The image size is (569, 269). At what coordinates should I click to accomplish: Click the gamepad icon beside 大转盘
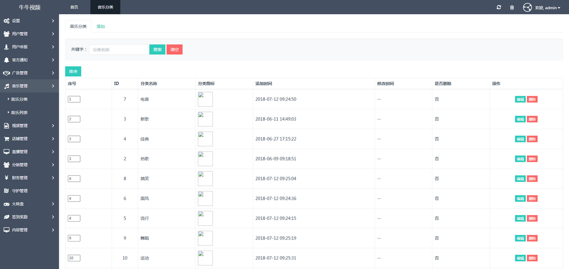tap(6, 204)
